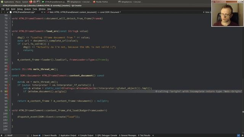The image size is (244, 137).
Task: Click the inline 'calling origin' error annotation
Action: (x=199, y=91)
